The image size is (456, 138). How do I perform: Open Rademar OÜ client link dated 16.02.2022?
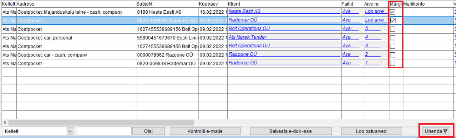pos(243,20)
